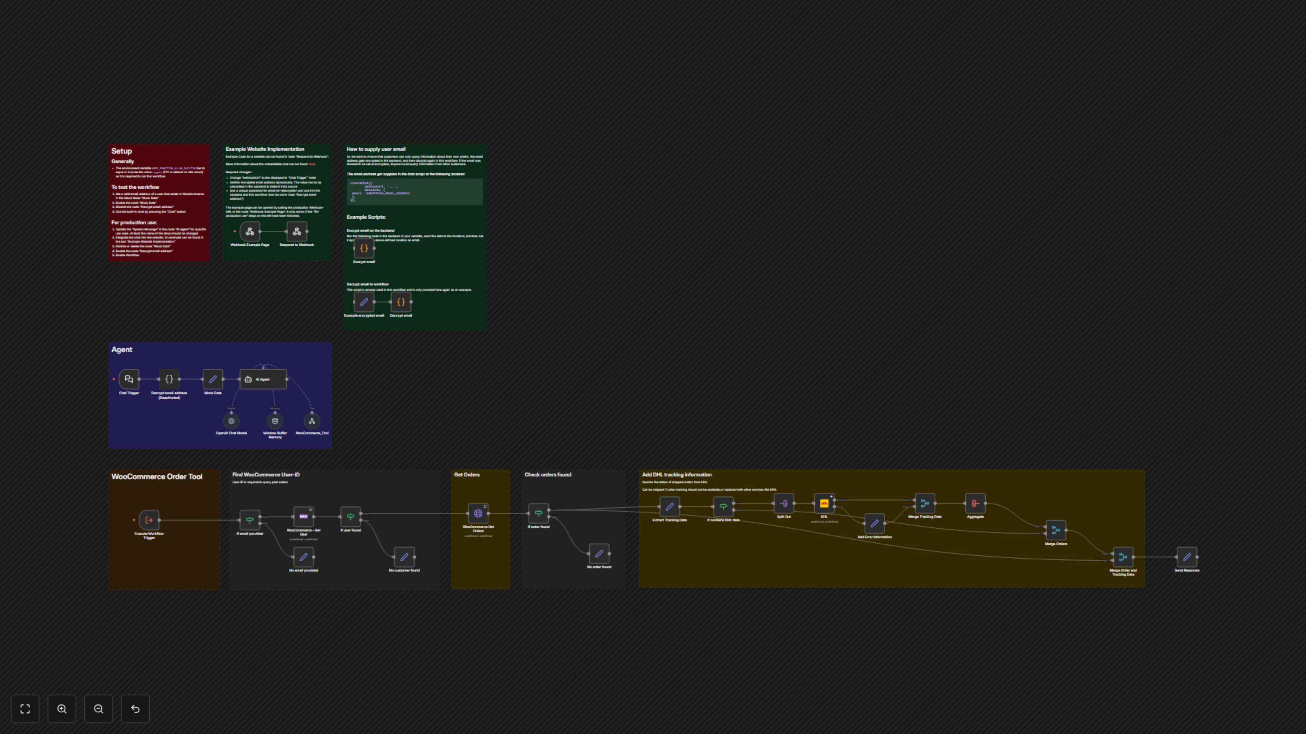
Task: Select the Merge Orders node
Action: pyautogui.click(x=1056, y=530)
